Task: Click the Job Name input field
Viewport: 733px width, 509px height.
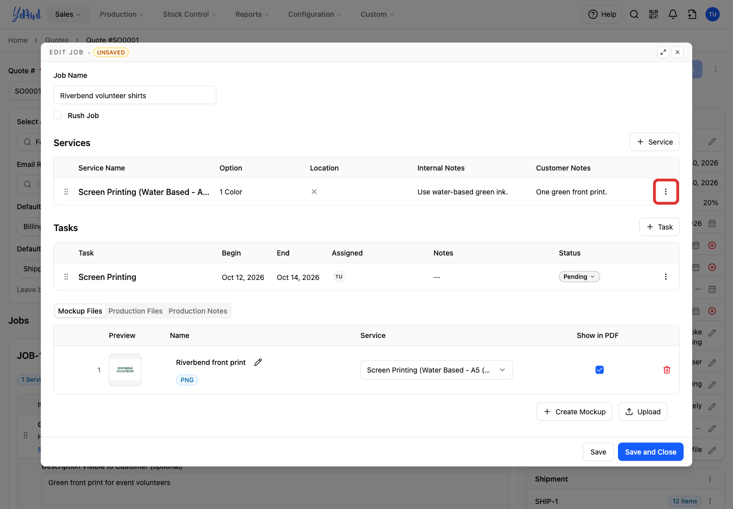Action: [135, 95]
